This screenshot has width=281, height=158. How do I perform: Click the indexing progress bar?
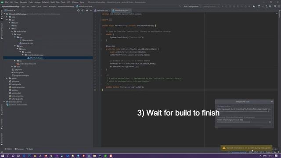pos(242,111)
